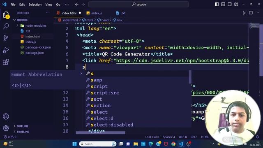This screenshot has width=263, height=148.
Task: Select the 'select:disabled' suggestion
Action: [x=137, y=125]
